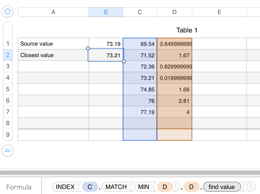Click the 'find value' formula token
The image size is (260, 194).
tap(222, 187)
